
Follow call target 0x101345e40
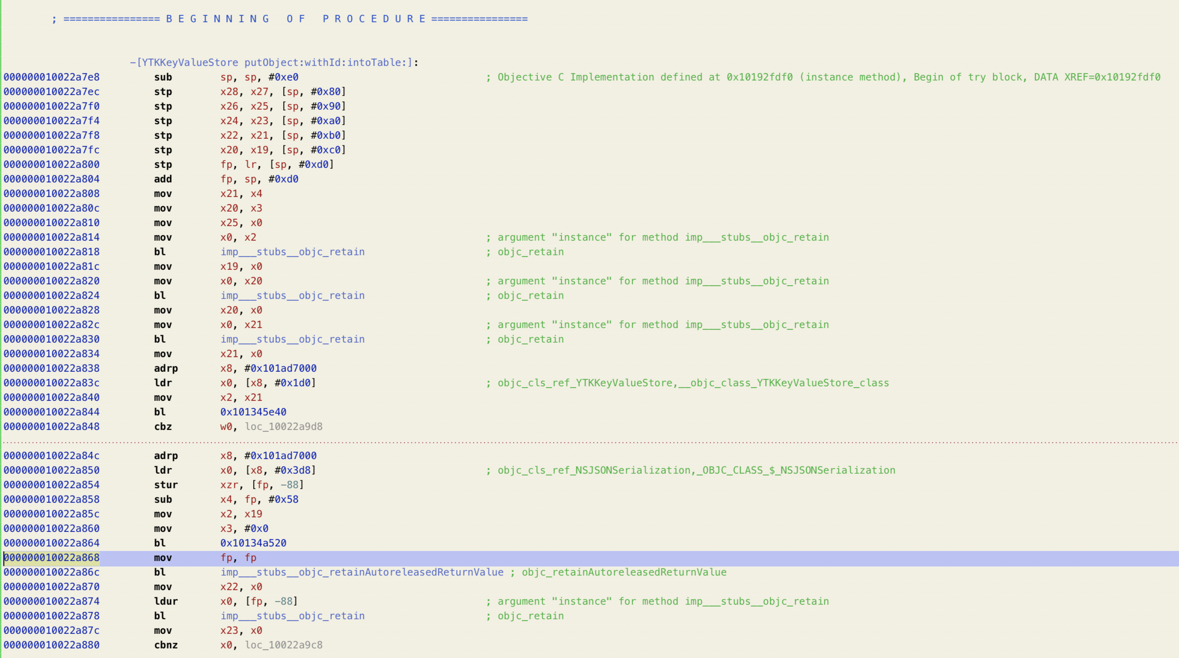(x=253, y=412)
